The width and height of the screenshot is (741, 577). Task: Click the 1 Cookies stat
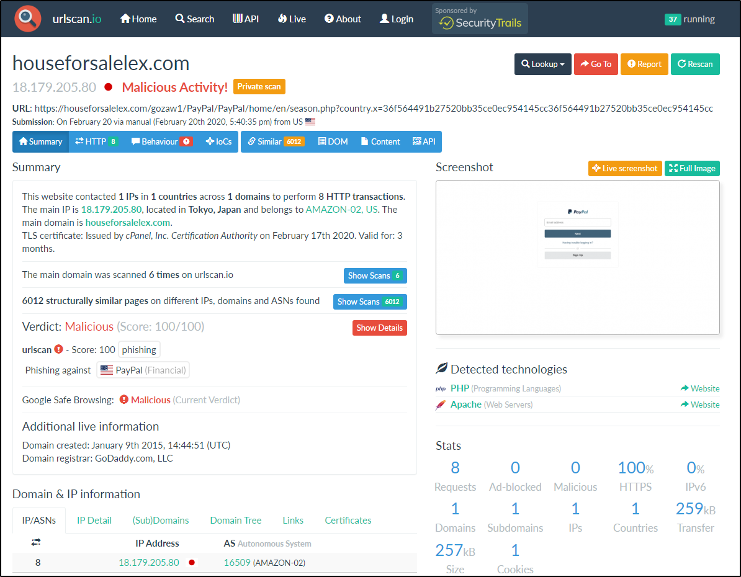click(x=515, y=558)
